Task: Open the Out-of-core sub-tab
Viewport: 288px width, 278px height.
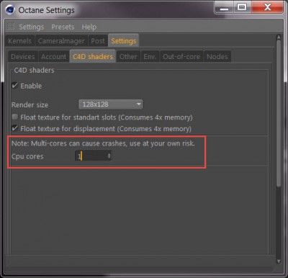Action: tap(181, 57)
